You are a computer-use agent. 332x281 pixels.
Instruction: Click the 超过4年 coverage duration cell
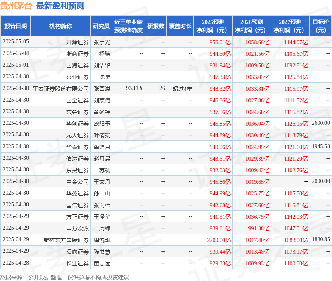pos(181,89)
